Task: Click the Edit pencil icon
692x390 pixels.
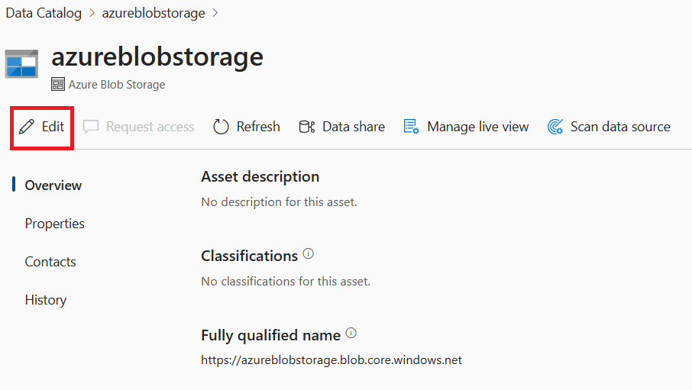Action: [x=27, y=127]
